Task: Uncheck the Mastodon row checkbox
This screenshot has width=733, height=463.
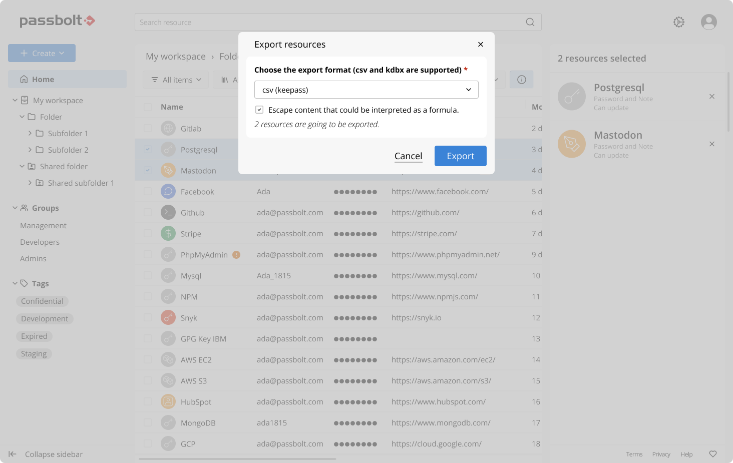Action: [148, 171]
